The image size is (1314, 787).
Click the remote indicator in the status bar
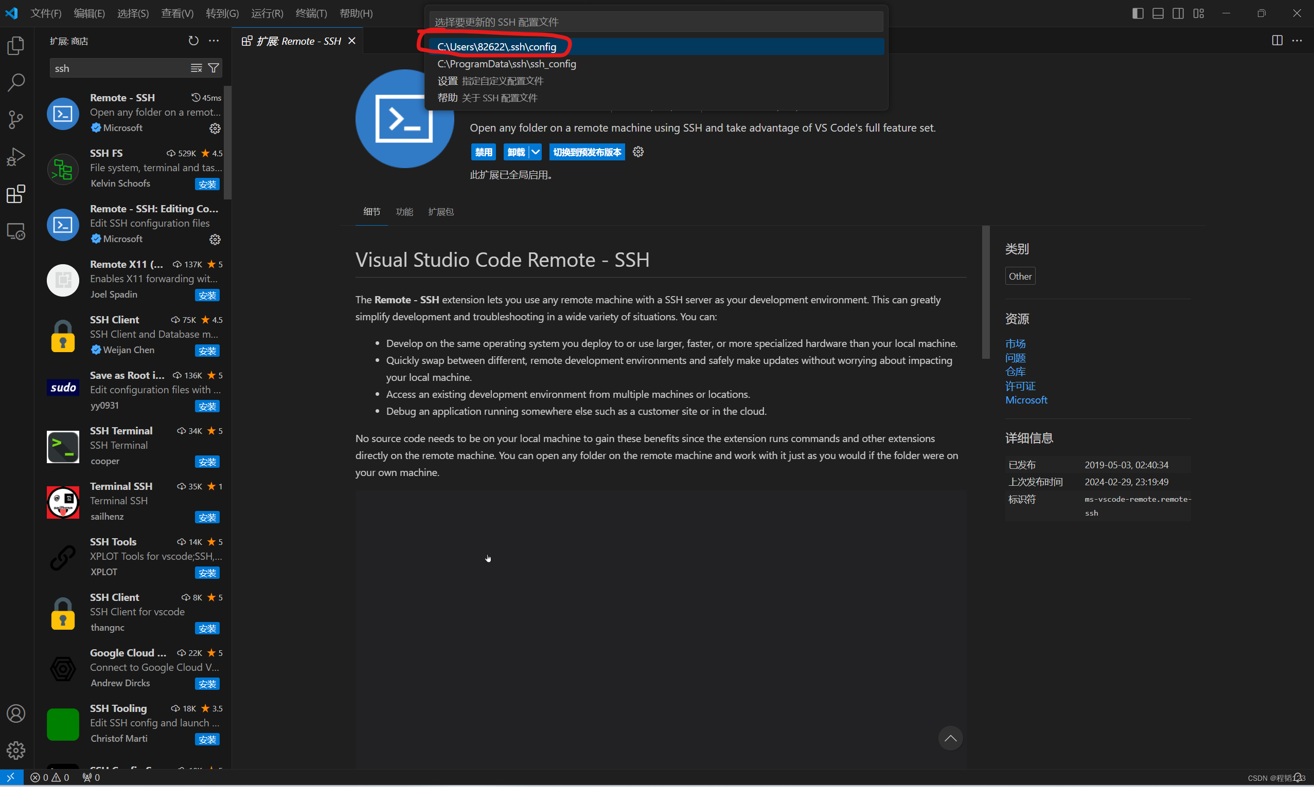12,777
